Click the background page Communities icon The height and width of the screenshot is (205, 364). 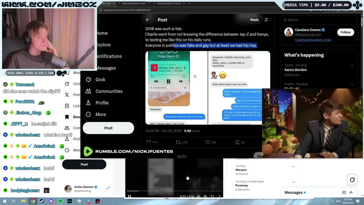point(67,128)
